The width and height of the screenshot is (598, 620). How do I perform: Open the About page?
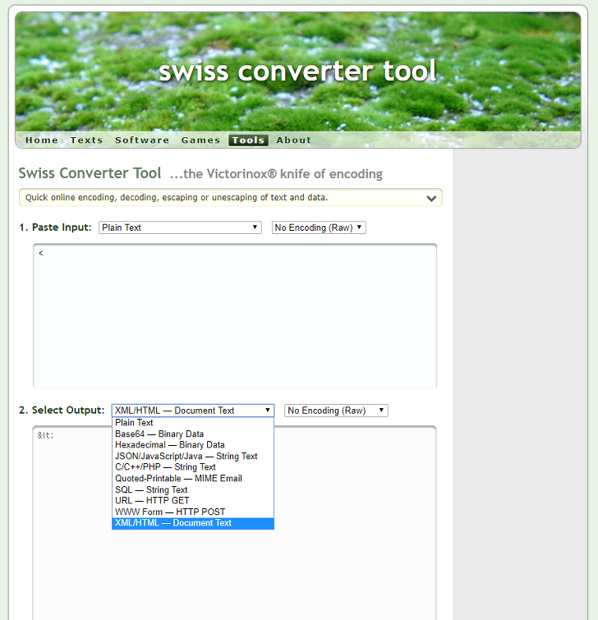pos(294,140)
